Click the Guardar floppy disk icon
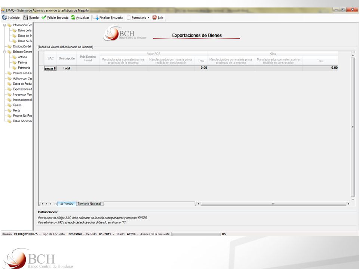The width and height of the screenshot is (359, 269). click(x=26, y=18)
